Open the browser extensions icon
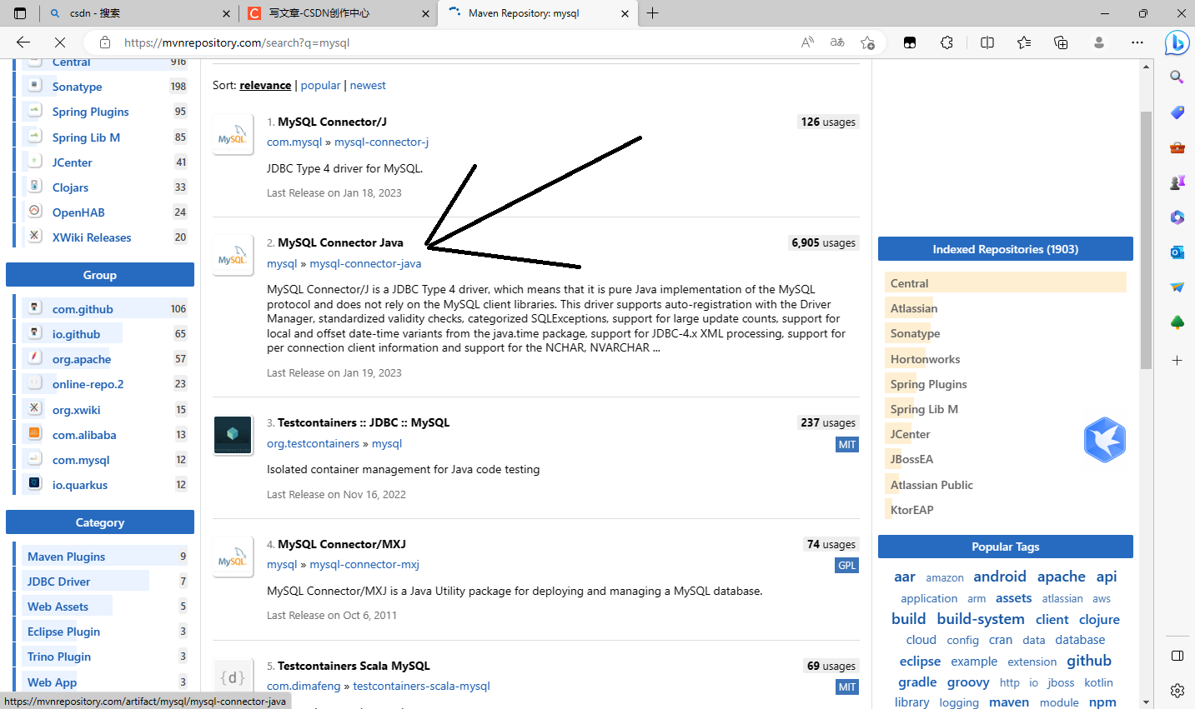Screen dimensions: 1195x709 [x=946, y=42]
